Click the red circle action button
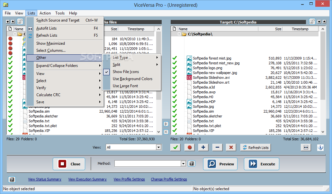Image resolution: width=332 pixels, height=194 pixels. [189, 147]
